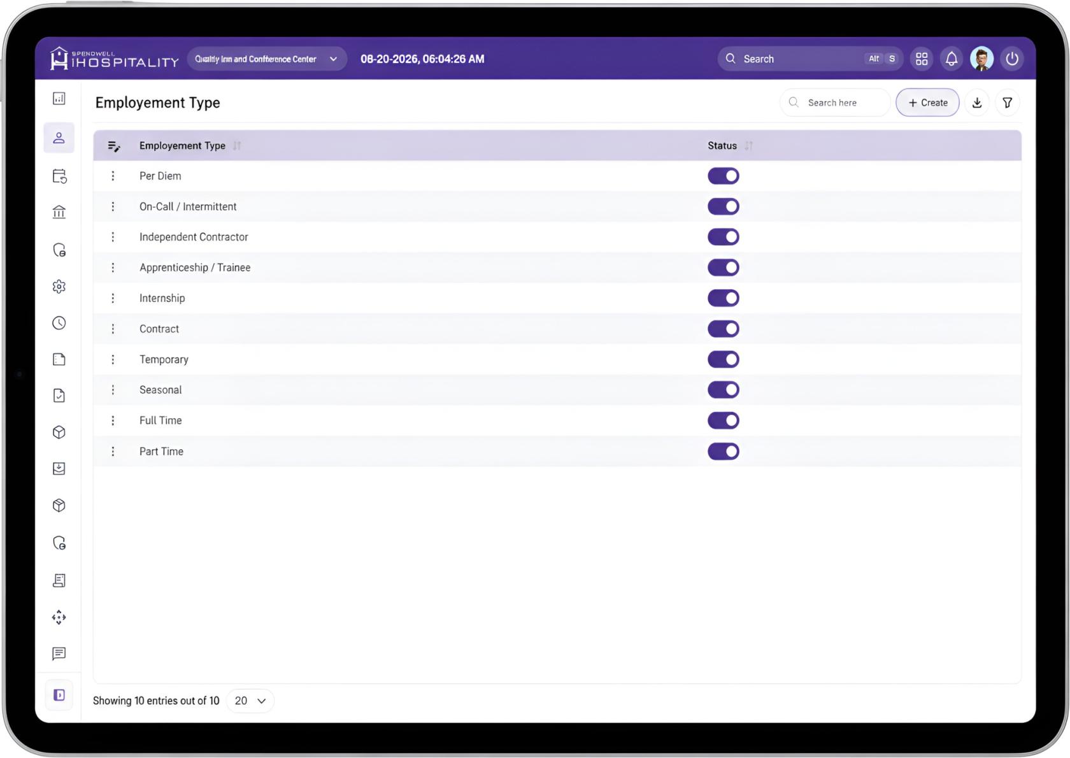
Task: Click the Search here input field
Action: pyautogui.click(x=835, y=103)
